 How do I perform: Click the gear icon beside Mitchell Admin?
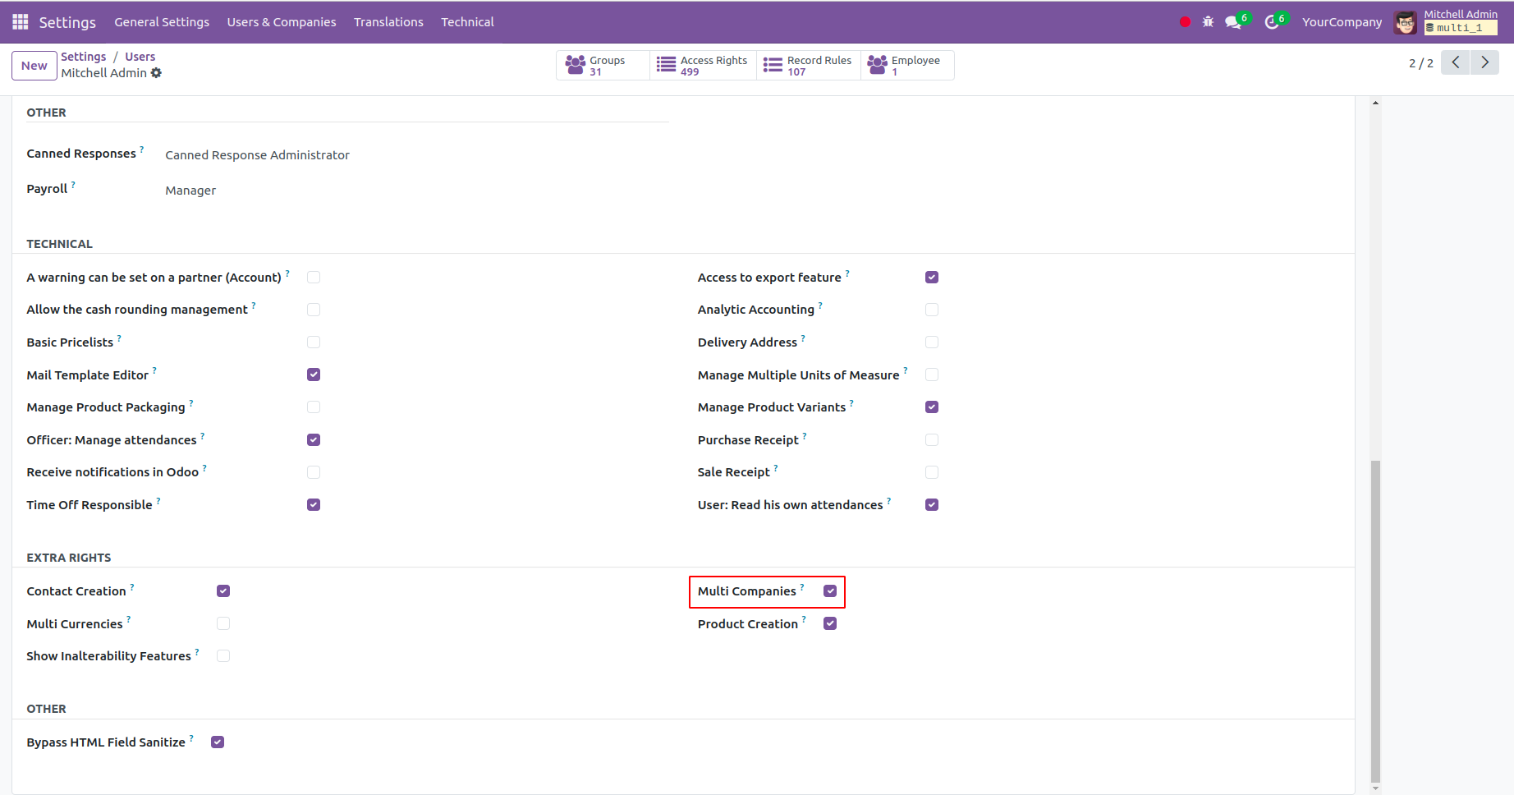[x=157, y=73]
